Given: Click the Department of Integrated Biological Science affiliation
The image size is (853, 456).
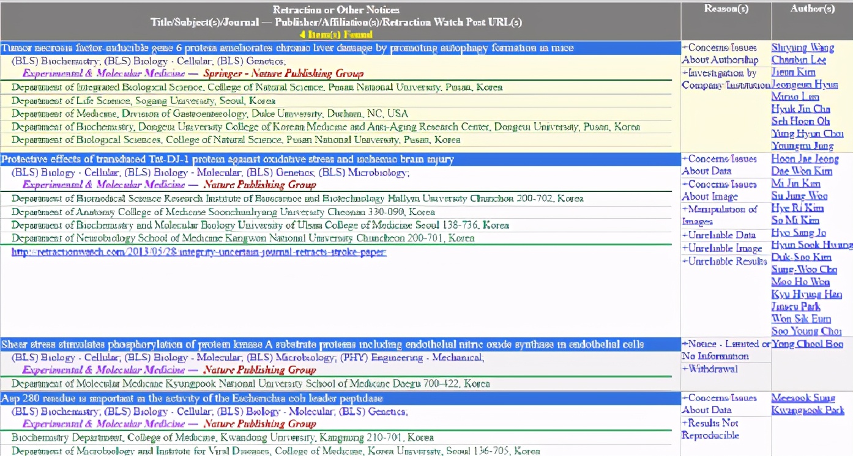Looking at the screenshot, I should point(257,87).
